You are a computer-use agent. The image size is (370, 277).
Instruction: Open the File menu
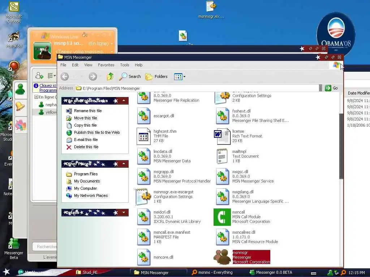tap(63, 65)
